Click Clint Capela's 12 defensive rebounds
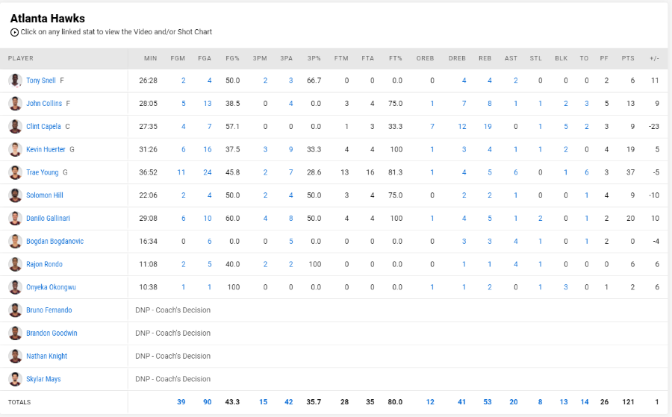Screen dimensions: 672x417 (x=462, y=127)
